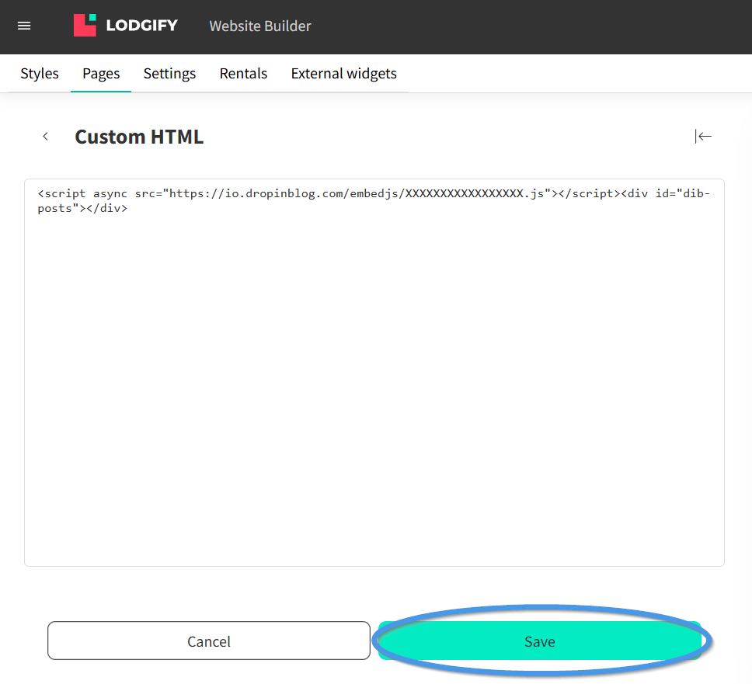Switch to the Pages tab
Image resolution: width=752 pixels, height=684 pixels.
pos(101,73)
